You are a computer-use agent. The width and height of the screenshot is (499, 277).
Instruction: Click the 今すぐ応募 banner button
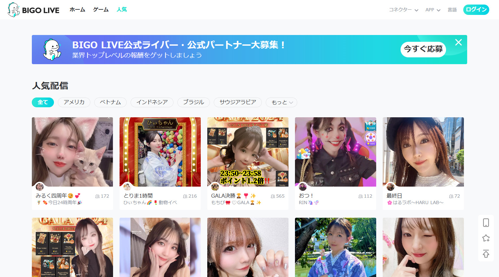[423, 49]
